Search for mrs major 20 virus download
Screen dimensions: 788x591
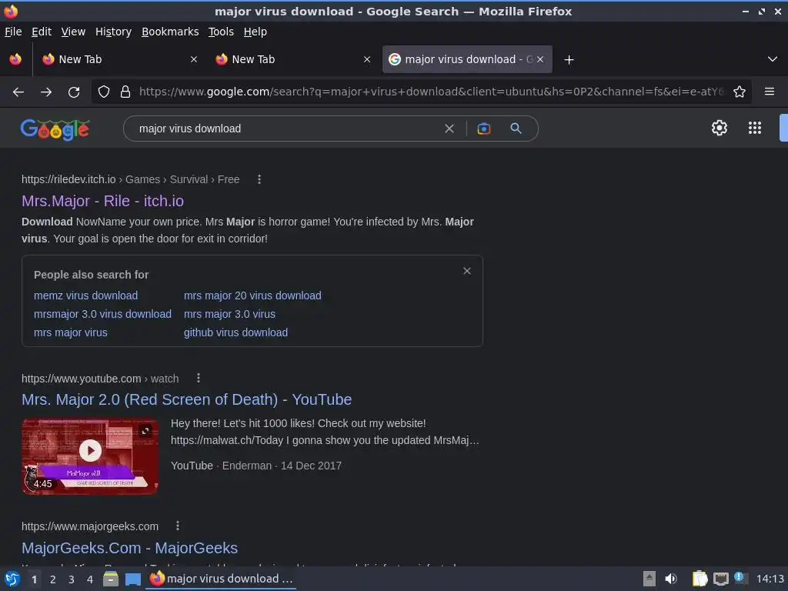point(252,295)
